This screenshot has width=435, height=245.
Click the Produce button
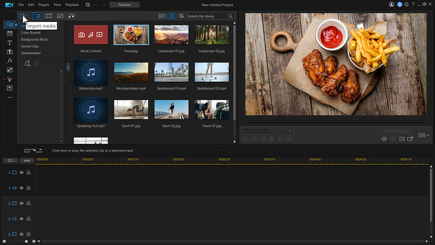pyautogui.click(x=124, y=5)
